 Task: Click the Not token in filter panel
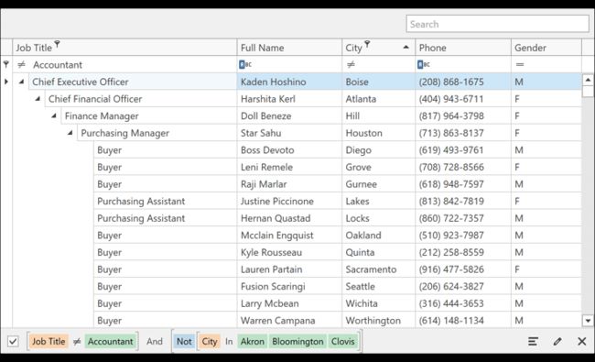click(184, 341)
